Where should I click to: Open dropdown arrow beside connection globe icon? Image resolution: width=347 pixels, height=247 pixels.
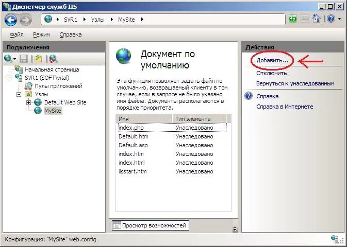click(x=14, y=59)
